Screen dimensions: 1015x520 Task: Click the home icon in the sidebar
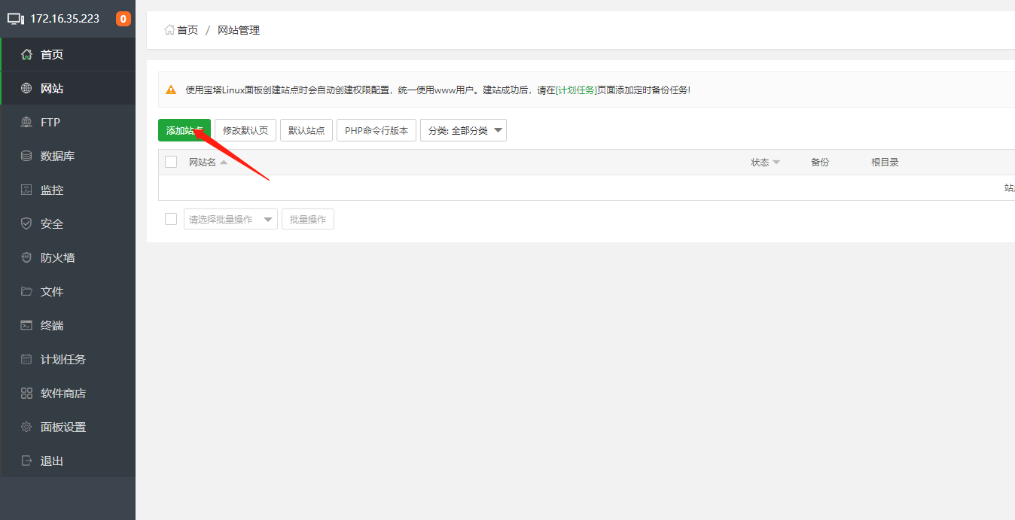point(27,54)
